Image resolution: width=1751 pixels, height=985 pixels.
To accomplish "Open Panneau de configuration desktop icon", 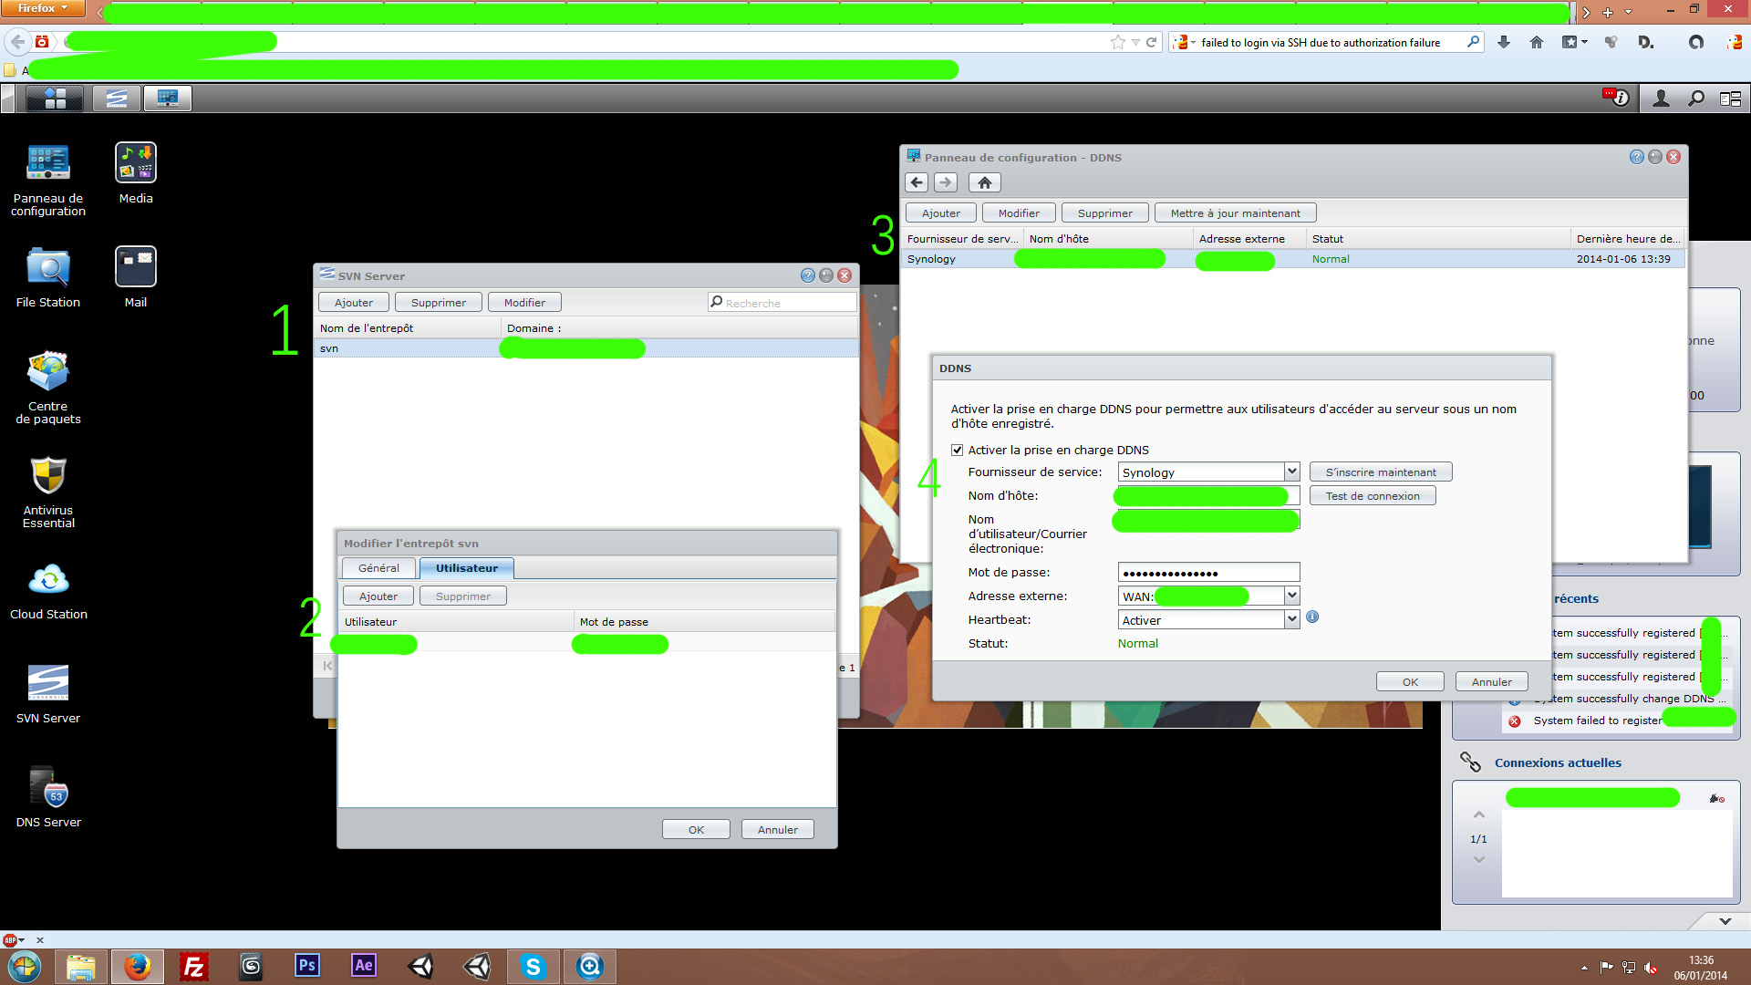I will (x=48, y=181).
